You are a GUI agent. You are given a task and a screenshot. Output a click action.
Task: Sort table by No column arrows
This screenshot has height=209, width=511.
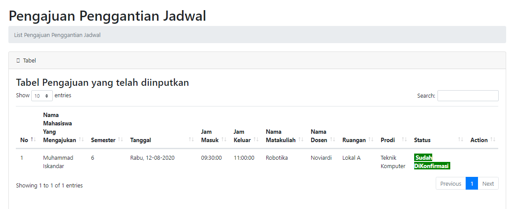[33, 139]
